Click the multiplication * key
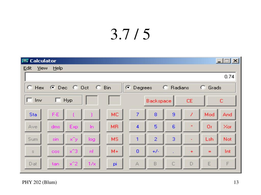 click(191, 127)
